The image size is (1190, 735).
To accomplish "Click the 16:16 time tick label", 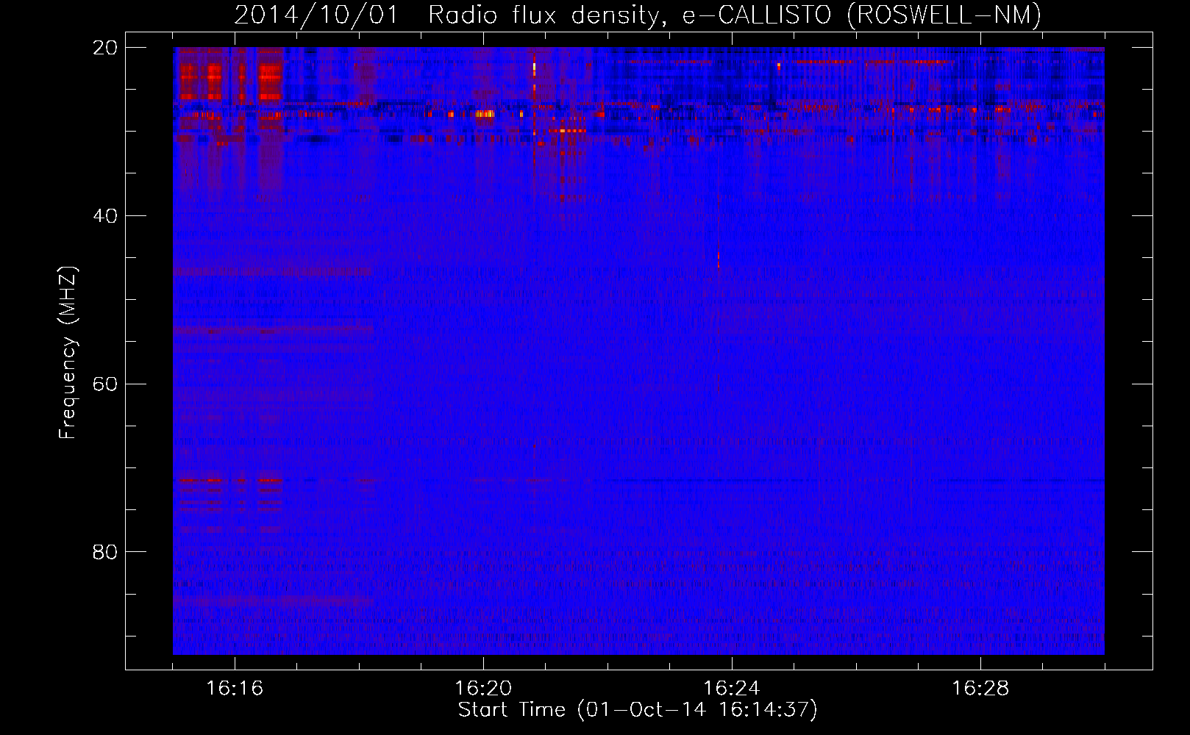I will (x=235, y=688).
